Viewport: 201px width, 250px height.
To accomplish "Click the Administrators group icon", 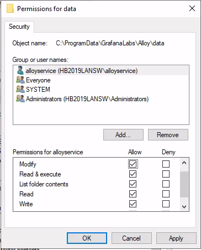I will [20, 98].
